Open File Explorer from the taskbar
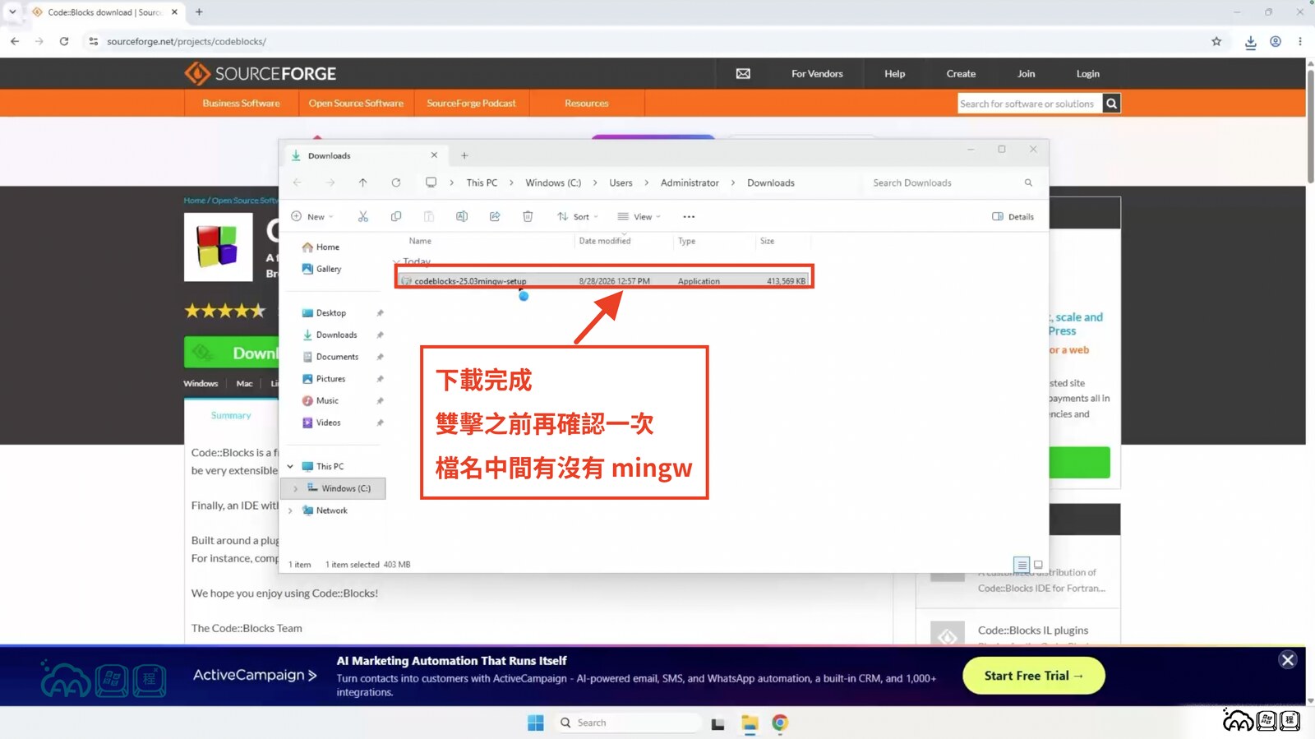1315x739 pixels. (x=750, y=723)
